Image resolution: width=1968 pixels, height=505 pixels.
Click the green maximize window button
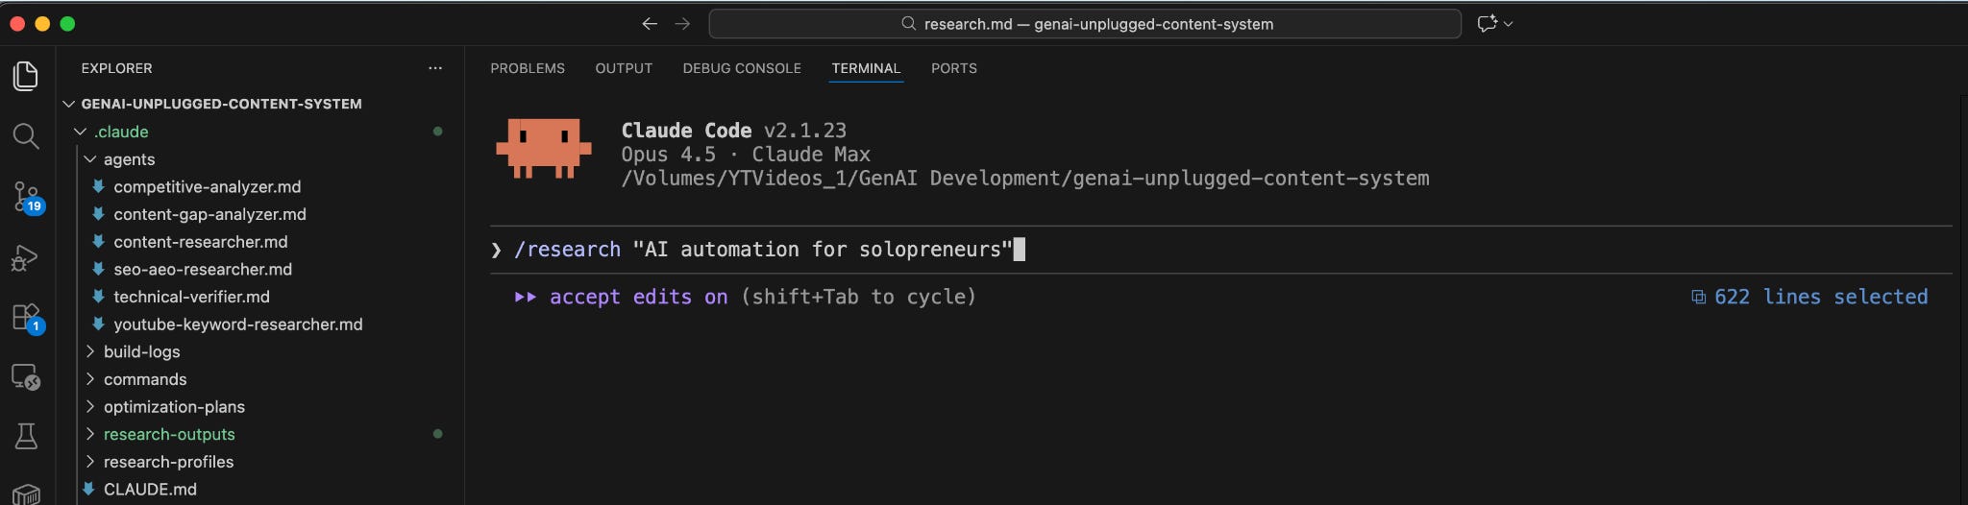[67, 24]
